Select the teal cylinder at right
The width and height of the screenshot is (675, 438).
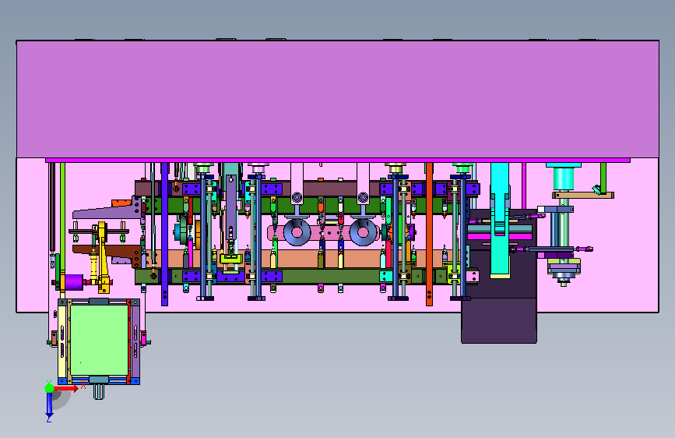564,179
